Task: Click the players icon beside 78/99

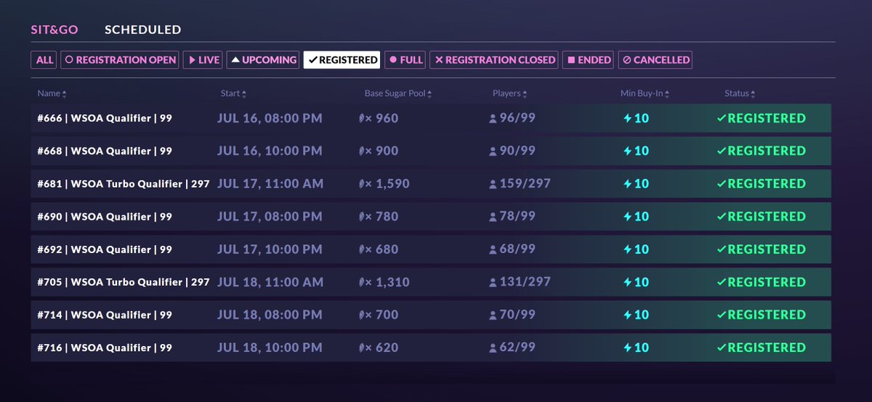Action: coord(493,217)
